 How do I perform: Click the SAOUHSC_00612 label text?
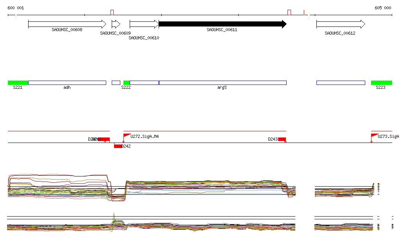340,33
